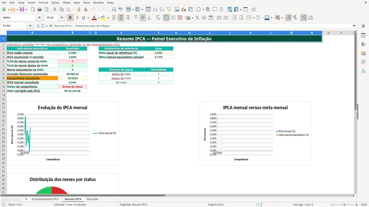Click the Clear Direct Formatting icon
The image size is (369, 207).
[85, 10]
